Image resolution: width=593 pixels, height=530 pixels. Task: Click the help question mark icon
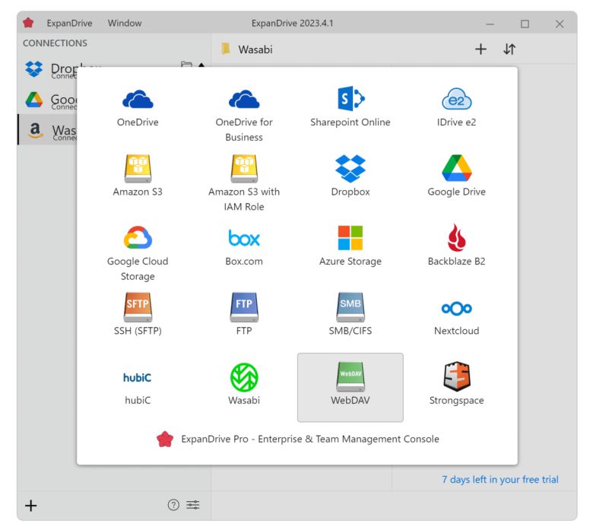click(173, 505)
